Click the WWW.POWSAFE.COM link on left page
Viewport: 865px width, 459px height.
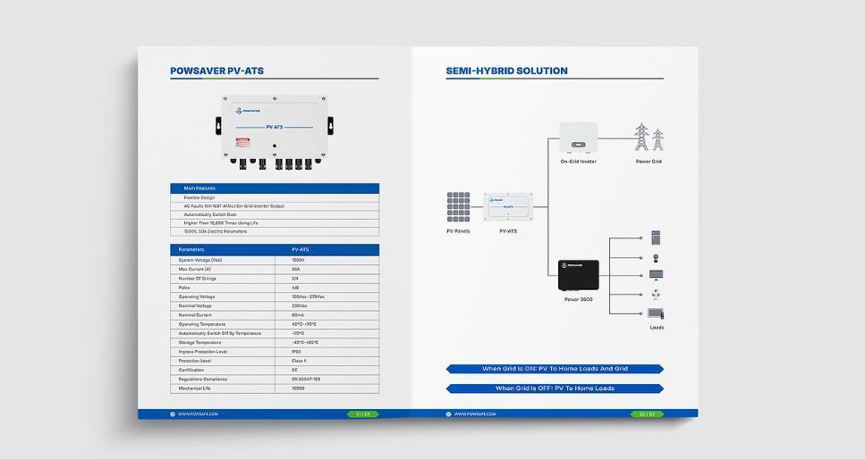click(199, 414)
